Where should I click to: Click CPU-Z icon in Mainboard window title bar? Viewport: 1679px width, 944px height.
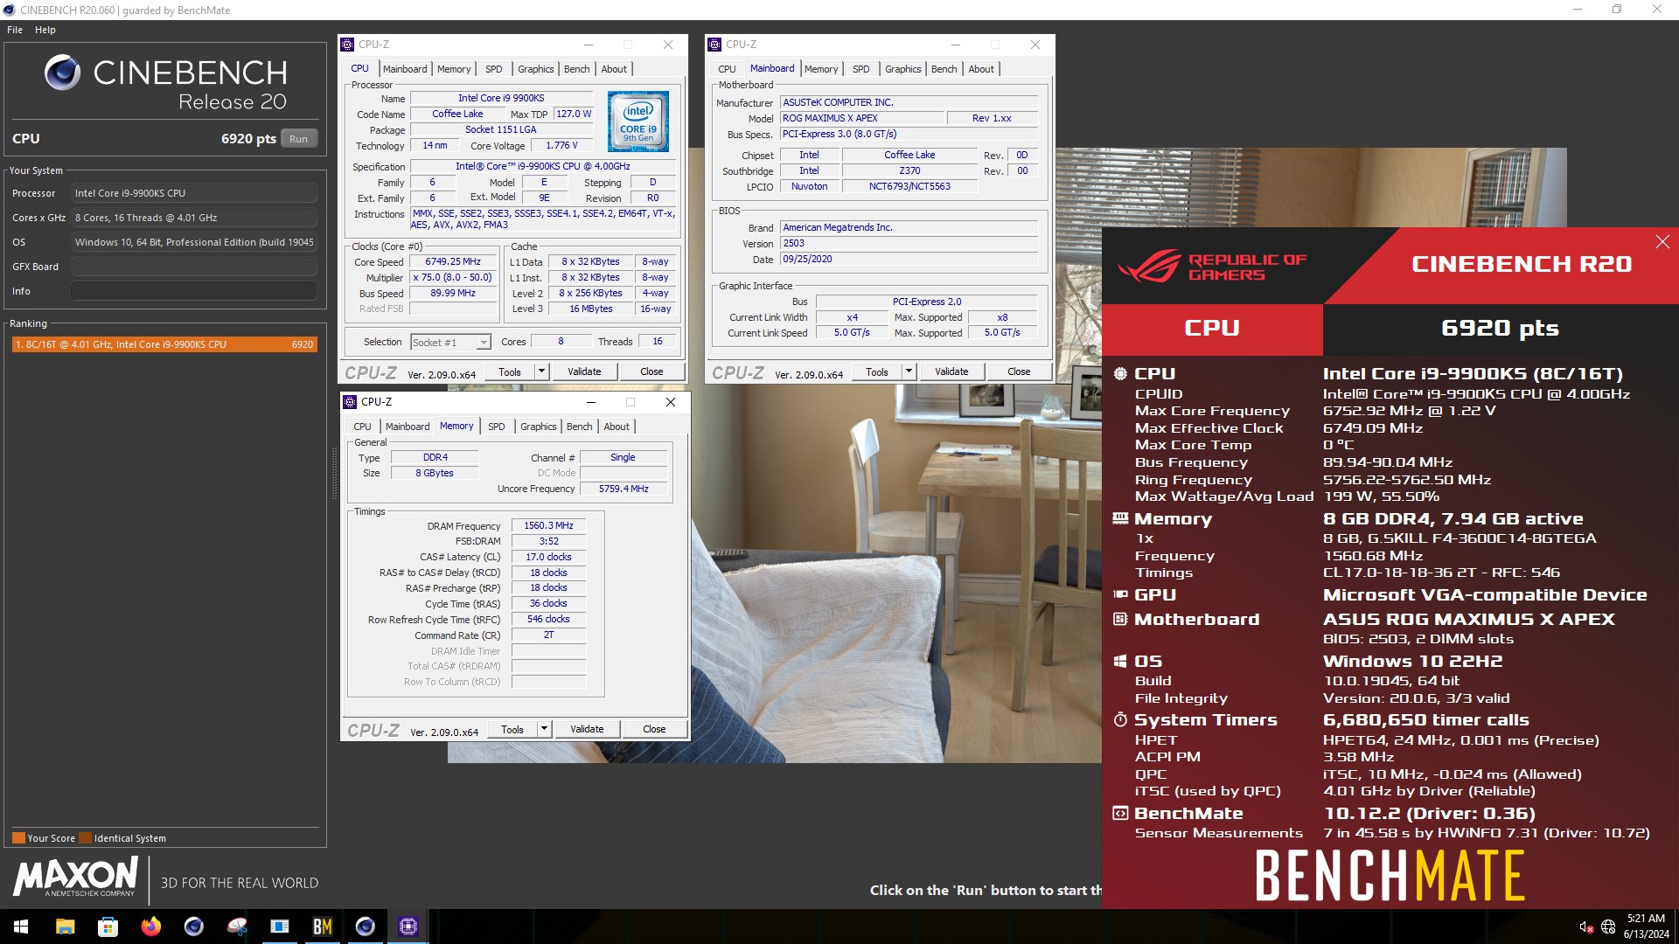[x=715, y=45]
